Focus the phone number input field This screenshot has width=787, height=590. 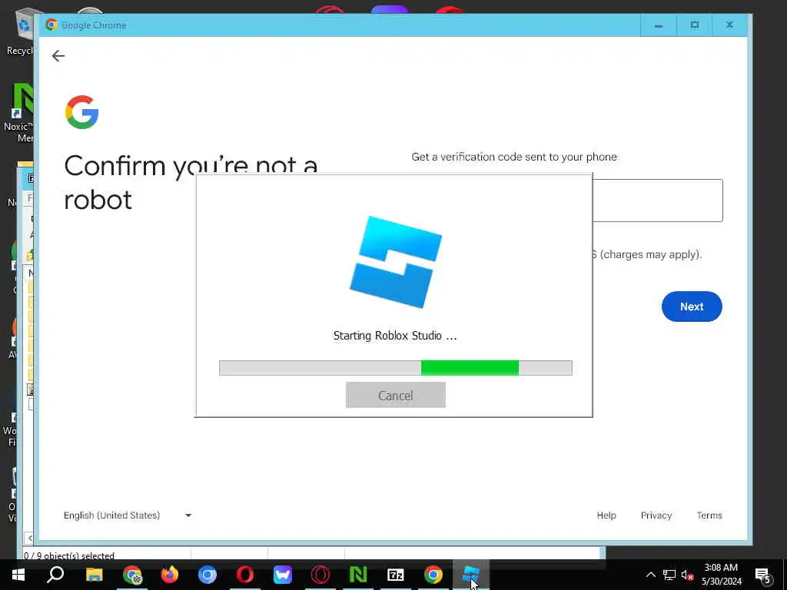658,201
